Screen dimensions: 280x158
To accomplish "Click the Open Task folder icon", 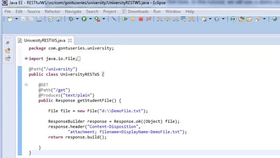I will (249, 19).
